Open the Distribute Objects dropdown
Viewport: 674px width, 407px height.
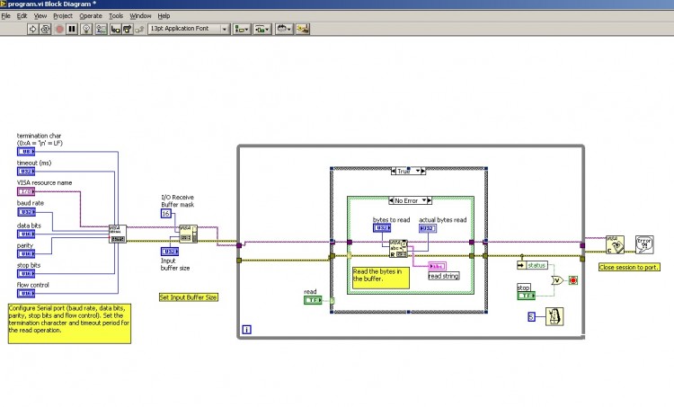click(262, 29)
